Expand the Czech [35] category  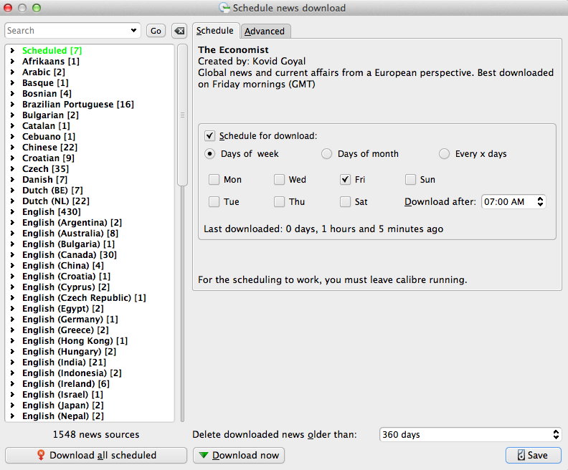(x=13, y=169)
